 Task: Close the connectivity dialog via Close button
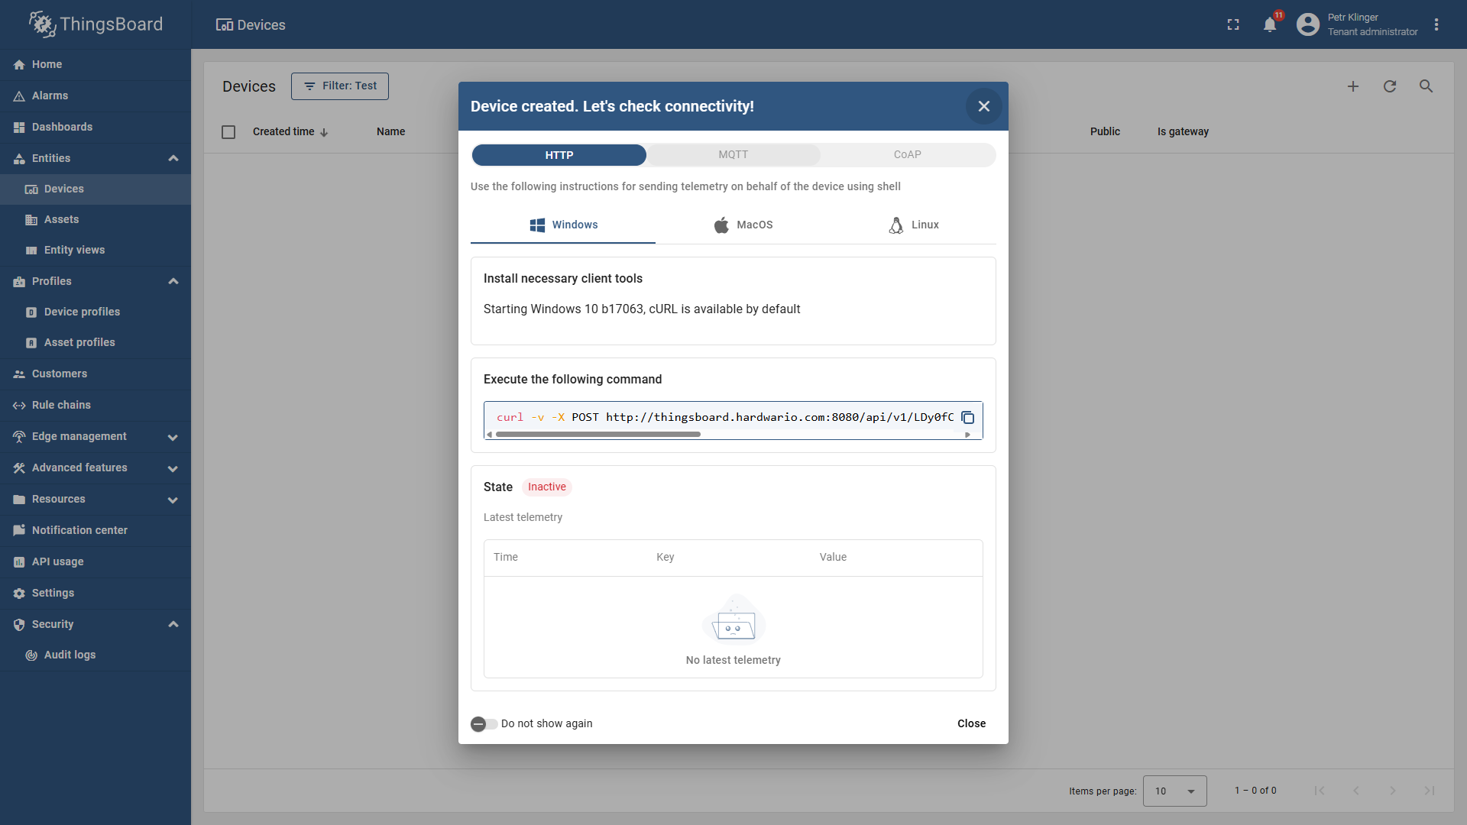click(970, 723)
